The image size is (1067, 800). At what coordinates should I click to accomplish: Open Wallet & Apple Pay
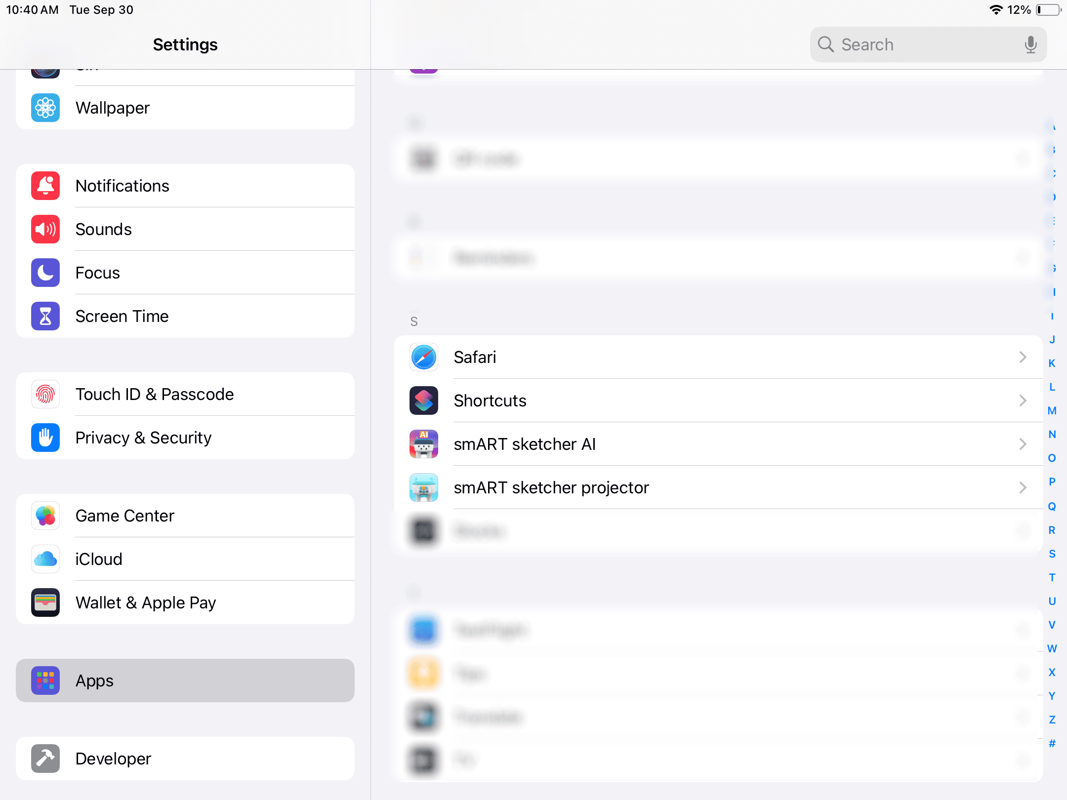coord(185,602)
